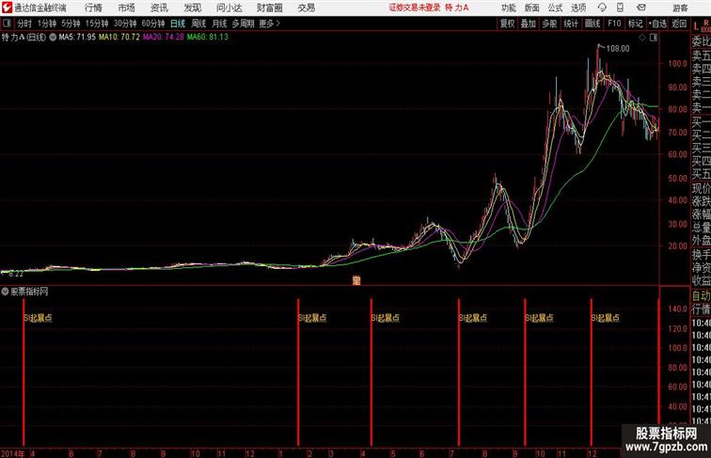The image size is (711, 458).
Task: Open the 问小达 menu
Action: tap(229, 8)
